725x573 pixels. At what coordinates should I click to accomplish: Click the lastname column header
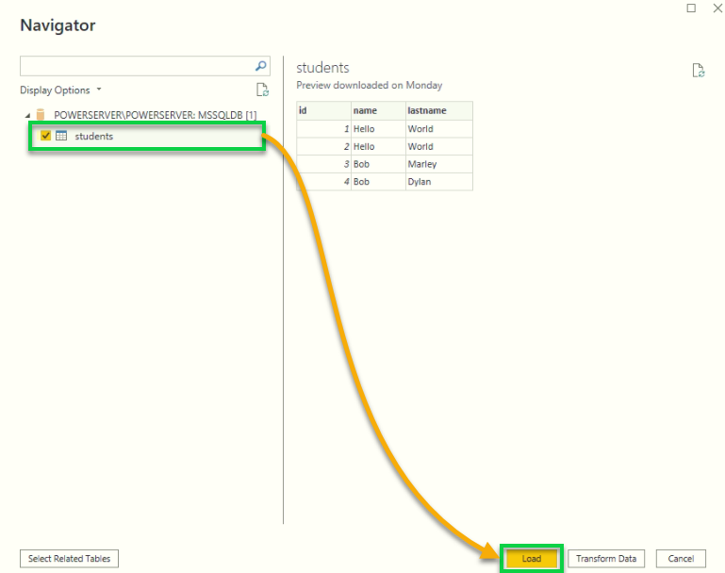tap(439, 110)
